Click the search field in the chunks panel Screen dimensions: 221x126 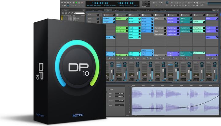(x=79, y=13)
